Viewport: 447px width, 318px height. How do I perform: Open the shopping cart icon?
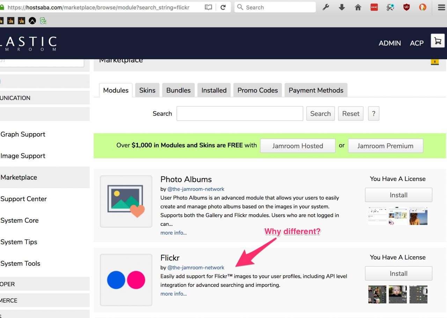click(438, 41)
